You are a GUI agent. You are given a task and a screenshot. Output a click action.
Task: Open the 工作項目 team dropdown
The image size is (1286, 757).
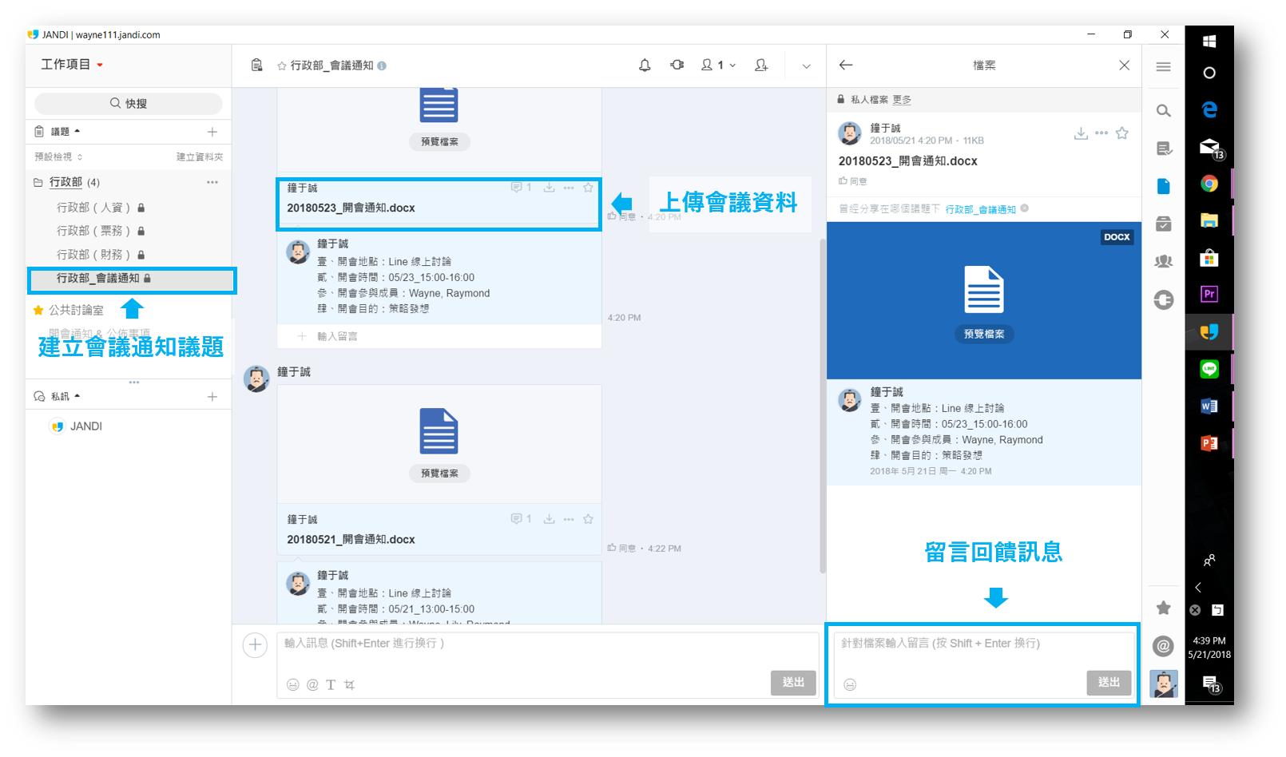(x=72, y=65)
